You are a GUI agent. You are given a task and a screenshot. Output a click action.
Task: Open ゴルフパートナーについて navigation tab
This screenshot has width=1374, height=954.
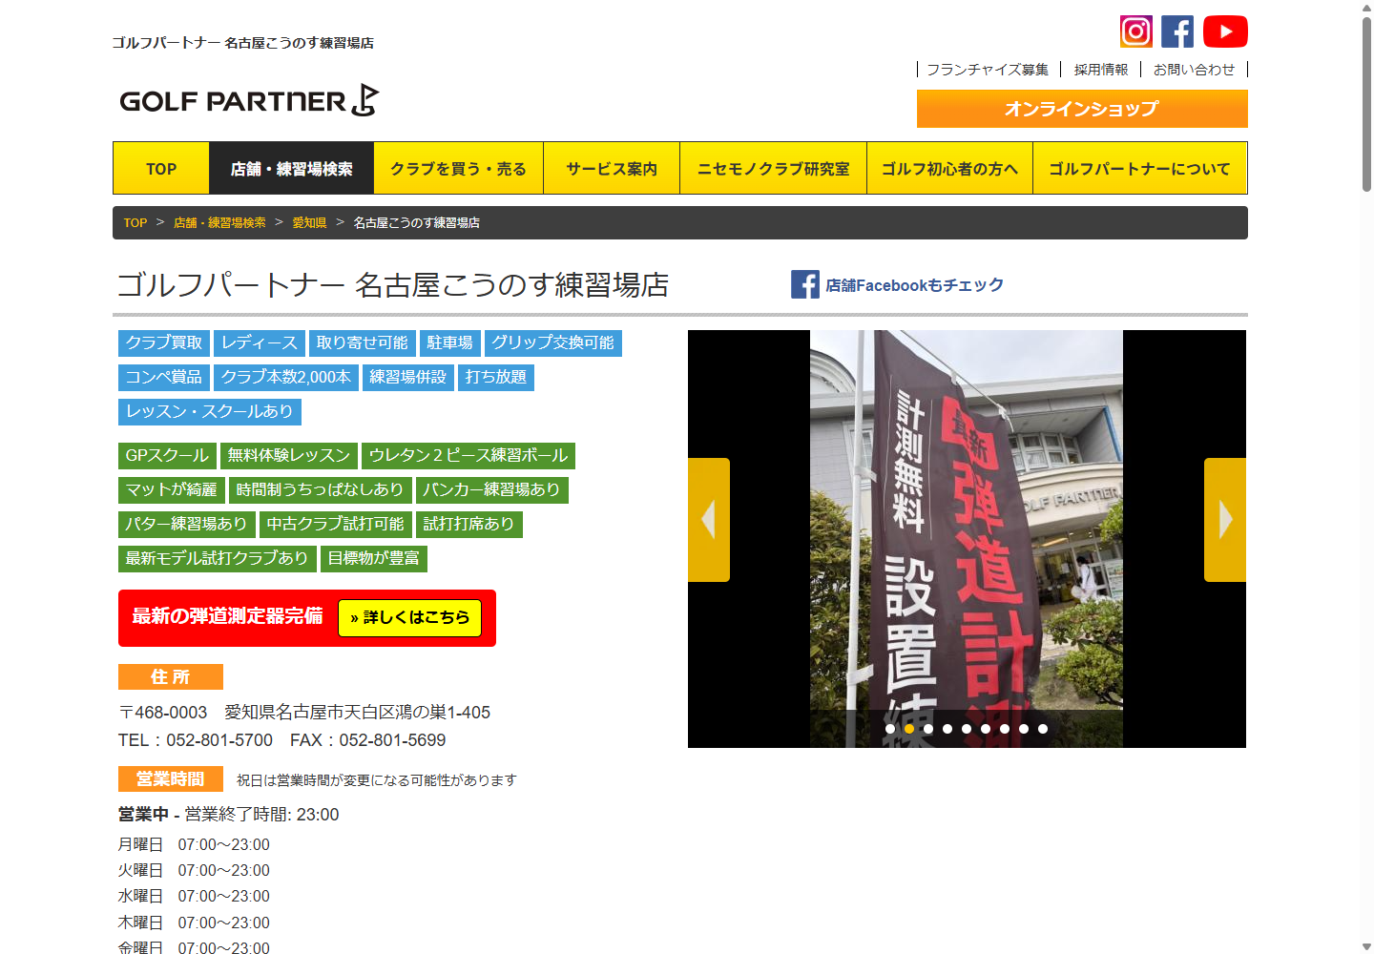click(x=1140, y=169)
